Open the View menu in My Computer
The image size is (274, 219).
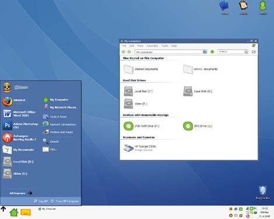click(140, 46)
